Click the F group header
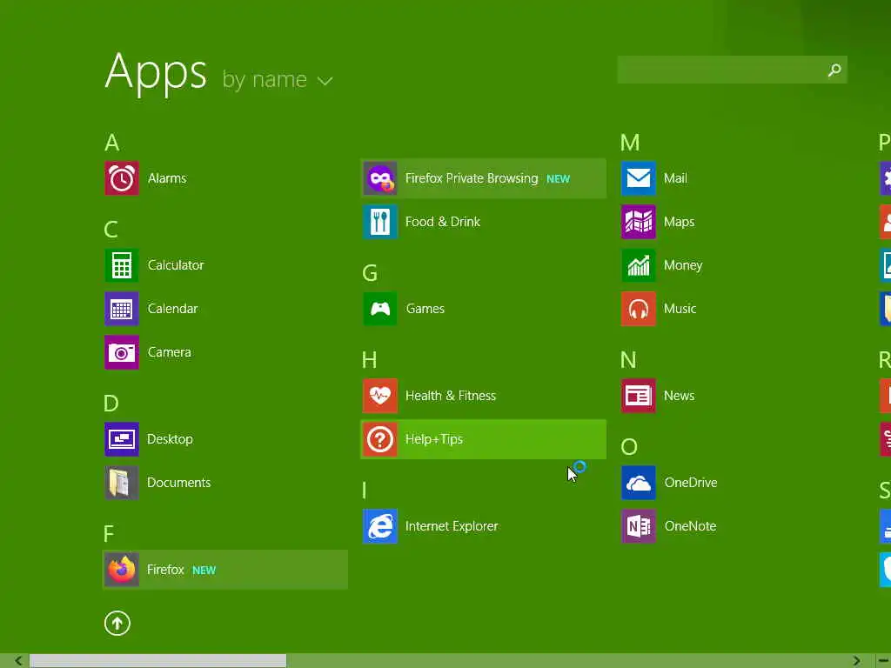Image resolution: width=891 pixels, height=668 pixels. coord(109,534)
